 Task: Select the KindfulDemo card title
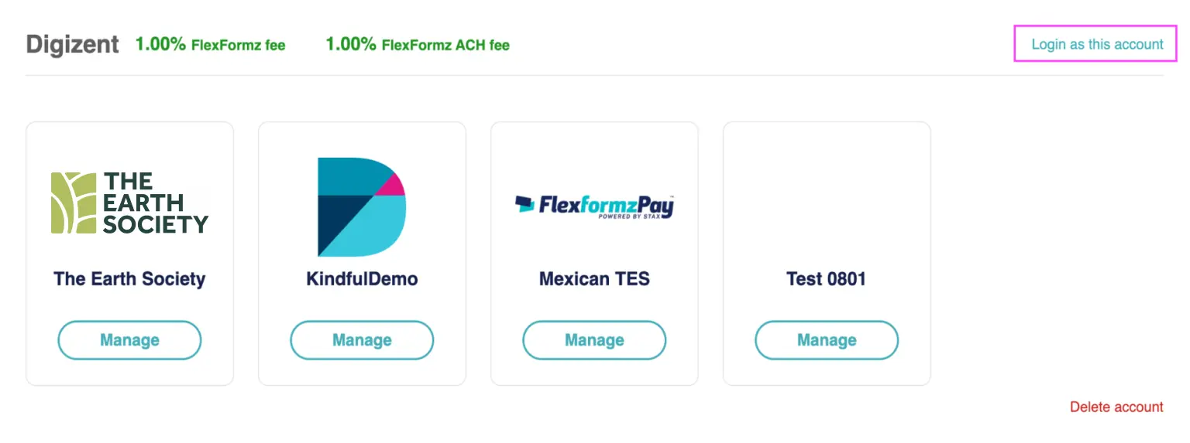click(x=362, y=279)
